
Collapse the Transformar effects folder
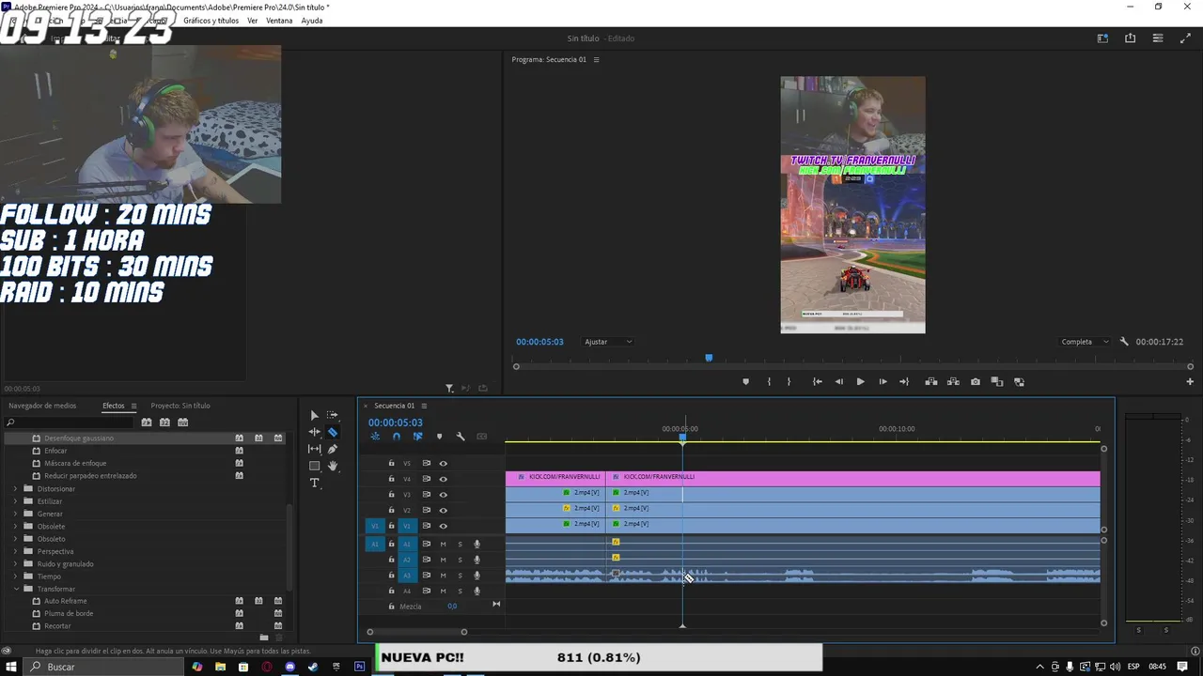tap(15, 589)
